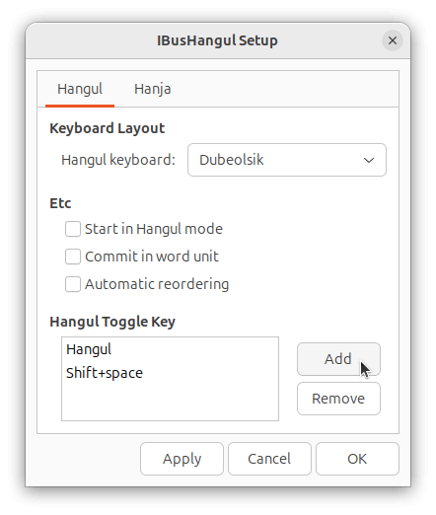Tick the Commit in word unit checkbox
436x515 pixels.
73,257
